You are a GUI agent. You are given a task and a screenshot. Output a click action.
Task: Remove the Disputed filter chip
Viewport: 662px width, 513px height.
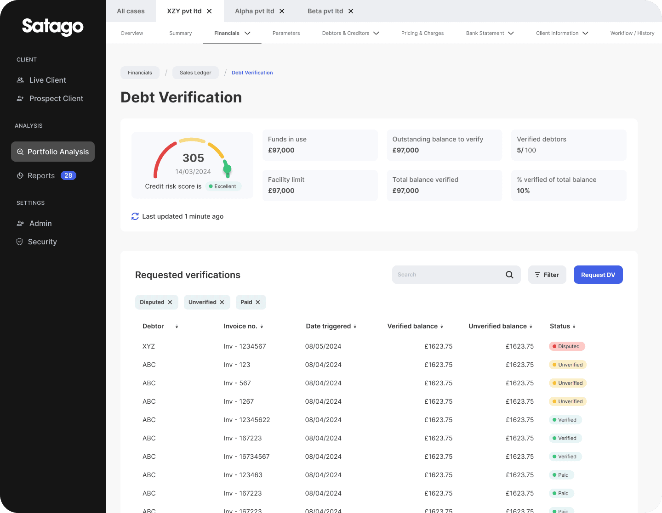pos(170,302)
